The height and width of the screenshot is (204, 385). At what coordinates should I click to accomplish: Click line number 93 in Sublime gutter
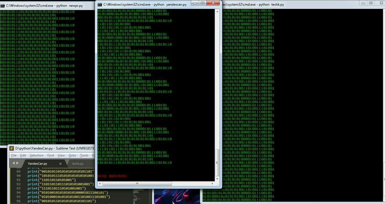(x=19, y=188)
